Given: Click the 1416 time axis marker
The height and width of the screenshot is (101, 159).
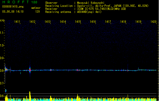Looking at the screenshot, I should [93, 21].
